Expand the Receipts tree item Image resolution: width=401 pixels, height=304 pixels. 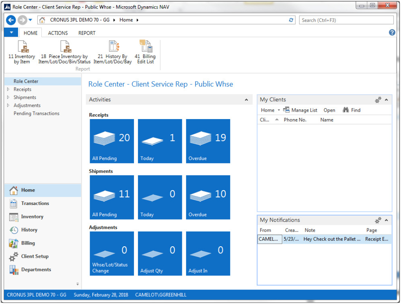[7, 89]
